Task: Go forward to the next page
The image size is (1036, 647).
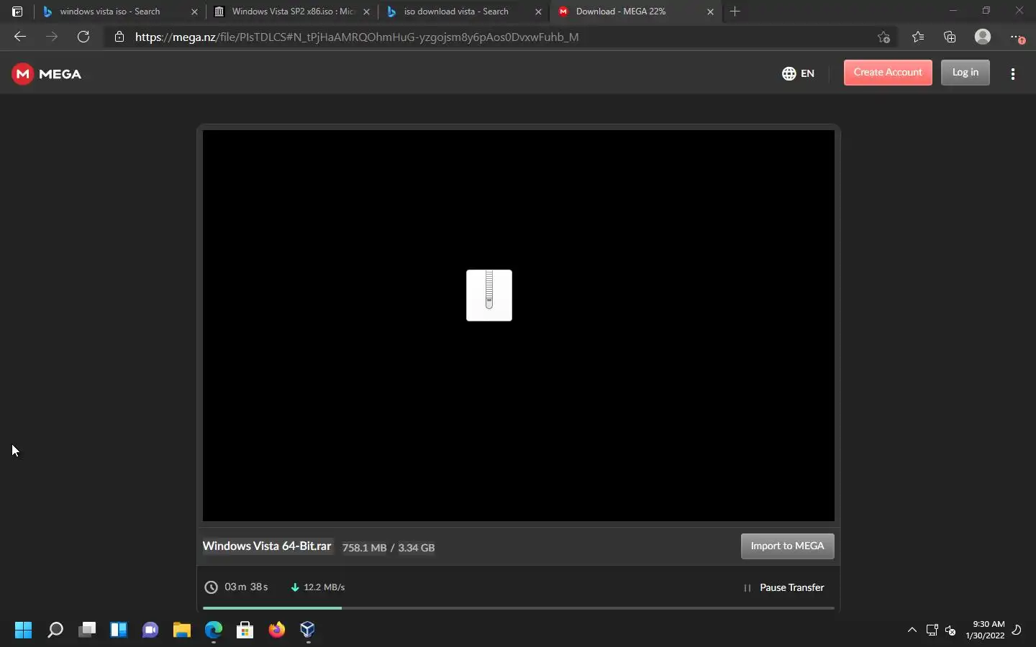Action: click(52, 37)
